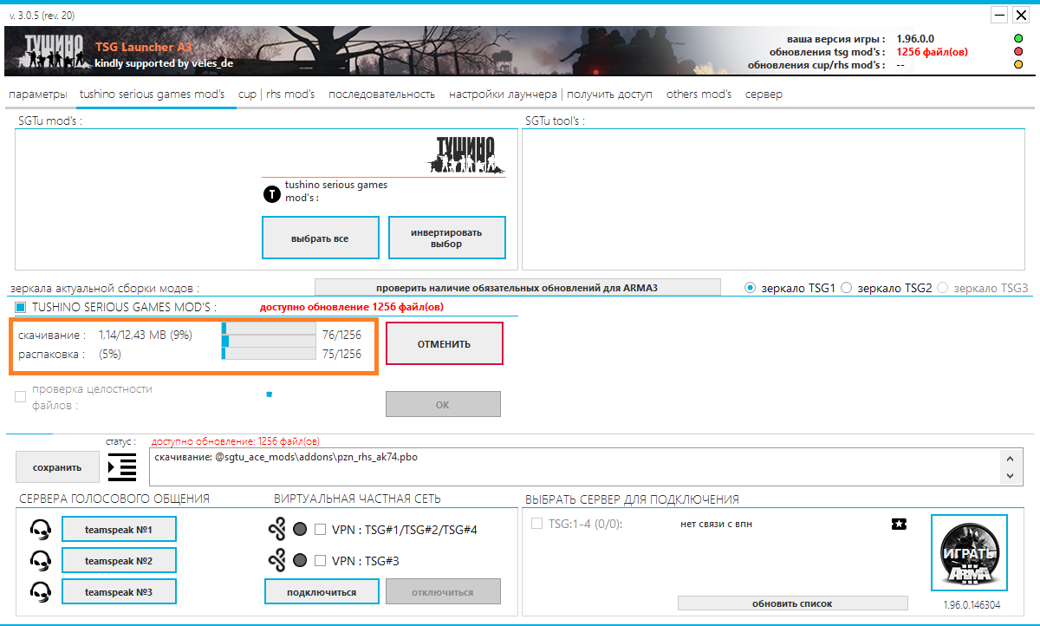
Task: Click the status log list icon
Action: pos(122,466)
